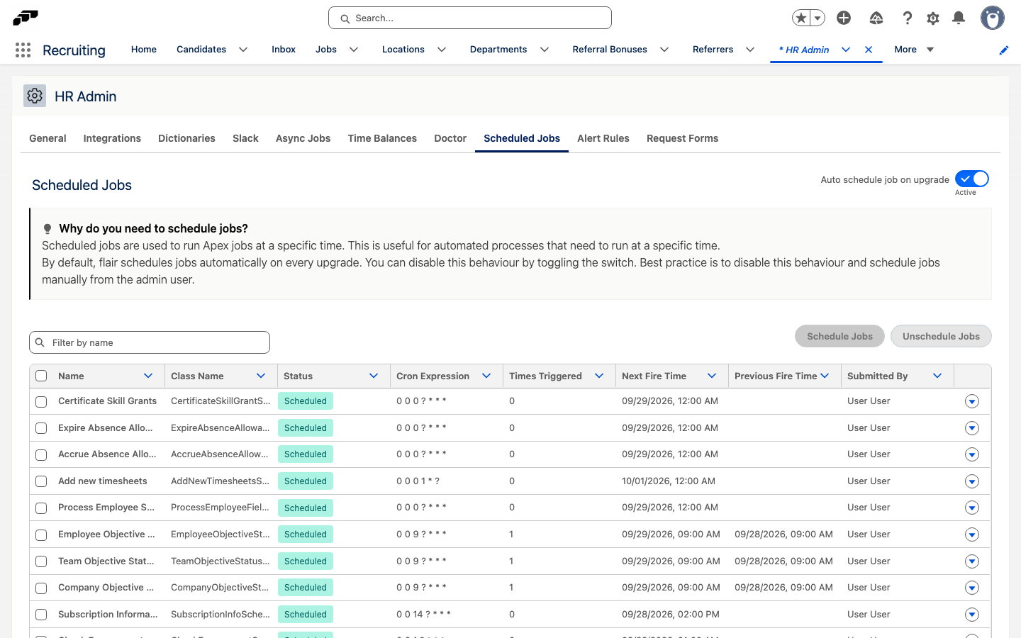The image size is (1021, 638).
Task: Open the Status column header menu
Action: coord(374,376)
